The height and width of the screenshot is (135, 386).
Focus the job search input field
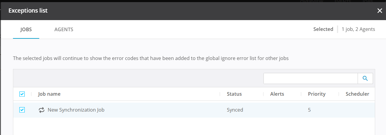click(310, 78)
